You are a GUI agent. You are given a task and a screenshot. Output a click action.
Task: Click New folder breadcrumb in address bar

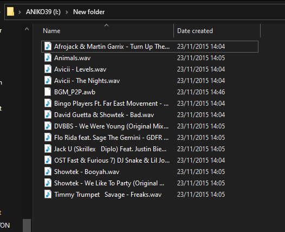click(89, 12)
